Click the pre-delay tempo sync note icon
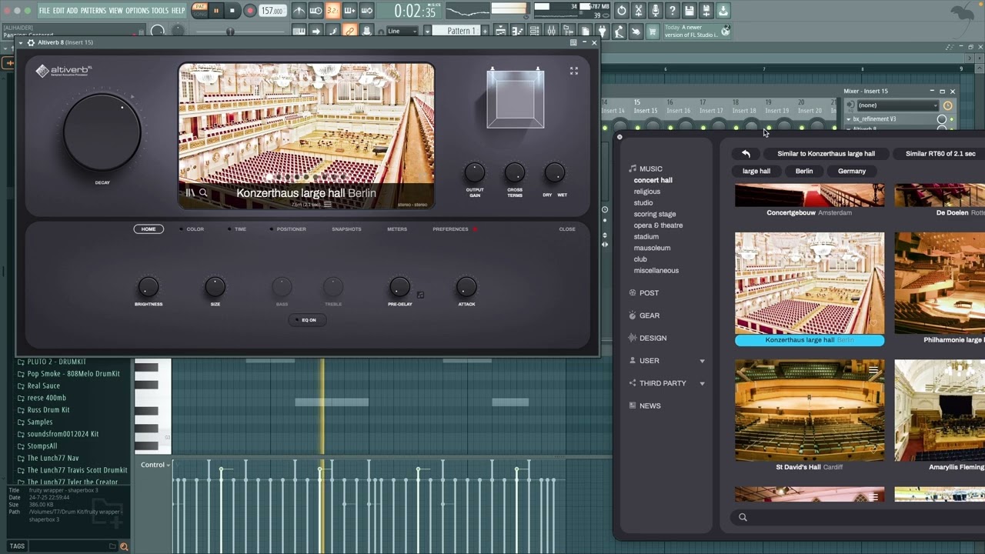This screenshot has height=554, width=985. [x=420, y=294]
